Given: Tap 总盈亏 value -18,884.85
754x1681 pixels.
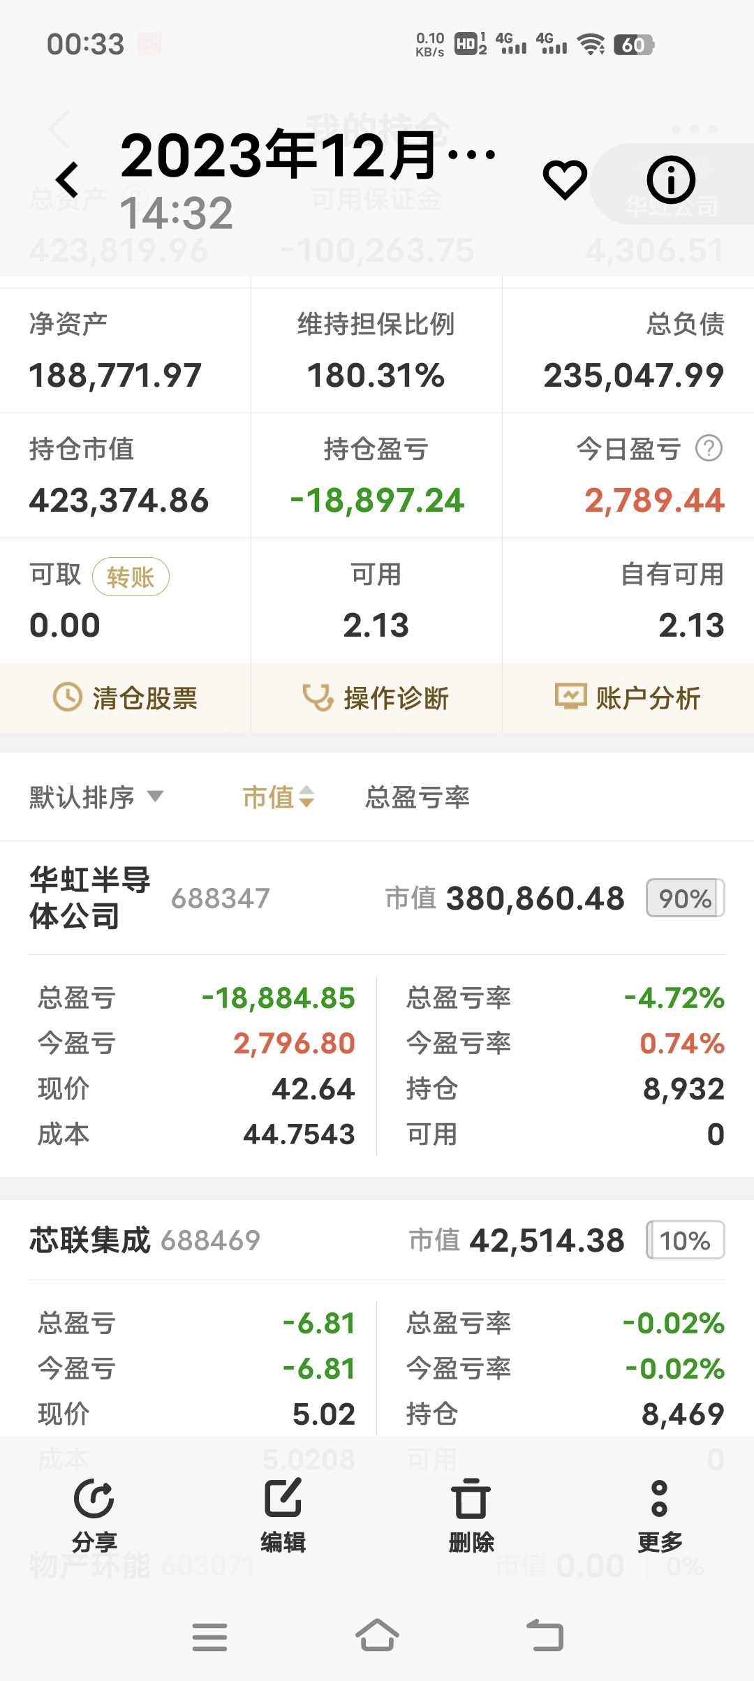Looking at the screenshot, I should 279,998.
